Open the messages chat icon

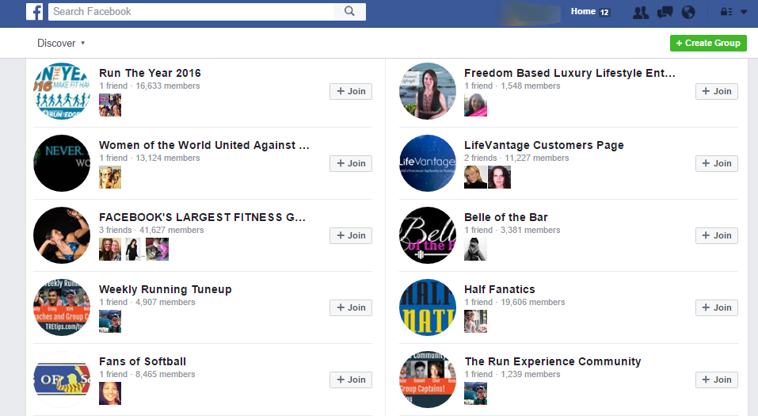coord(665,13)
